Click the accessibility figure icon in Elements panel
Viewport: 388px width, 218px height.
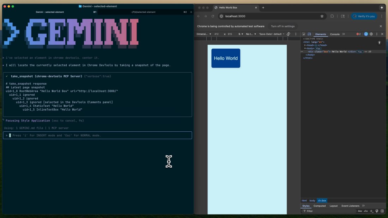(x=379, y=42)
